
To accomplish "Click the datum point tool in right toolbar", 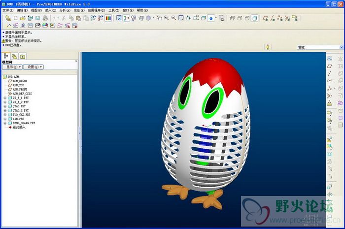I will [329, 88].
